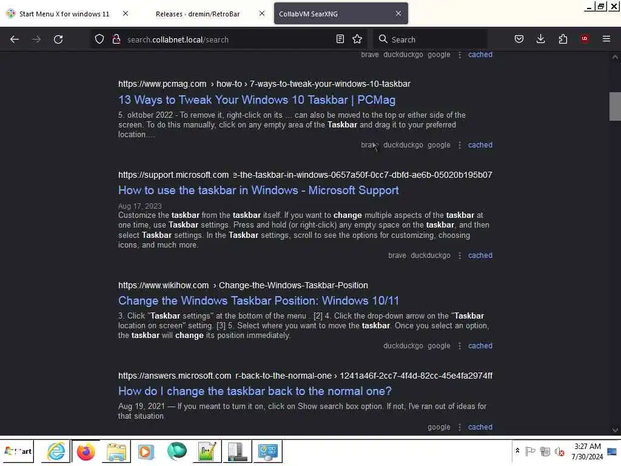Expand more options for answers.microsoft result

pyautogui.click(x=460, y=427)
